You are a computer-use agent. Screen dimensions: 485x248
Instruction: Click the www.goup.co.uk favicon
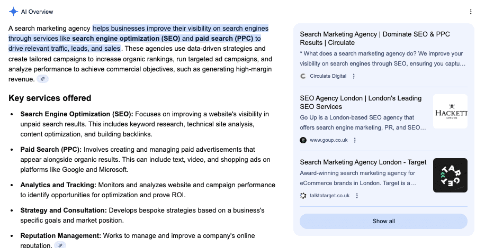click(303, 140)
